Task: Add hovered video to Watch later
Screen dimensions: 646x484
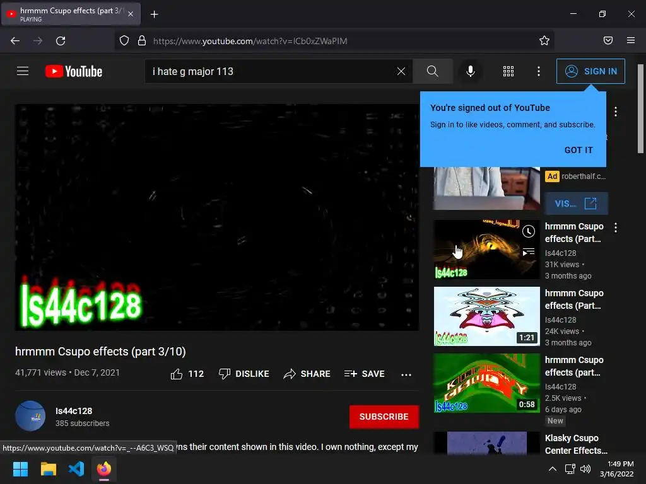Action: [x=529, y=231]
